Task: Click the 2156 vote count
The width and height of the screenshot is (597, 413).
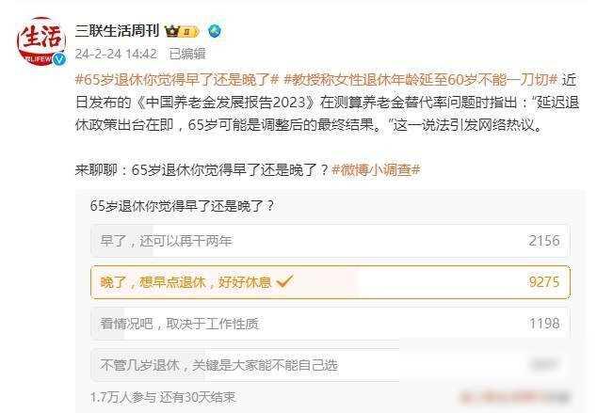Action: 544,241
